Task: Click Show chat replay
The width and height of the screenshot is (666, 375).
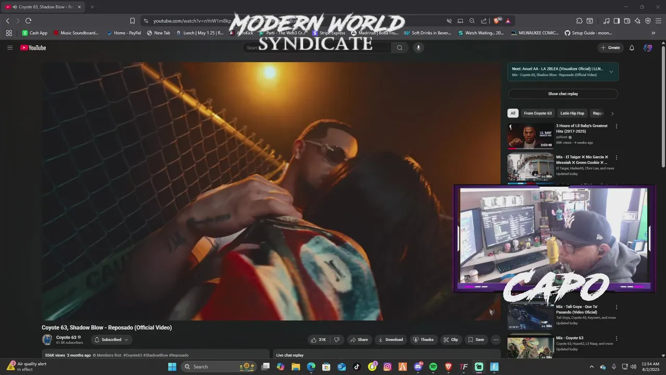Action: pos(563,94)
